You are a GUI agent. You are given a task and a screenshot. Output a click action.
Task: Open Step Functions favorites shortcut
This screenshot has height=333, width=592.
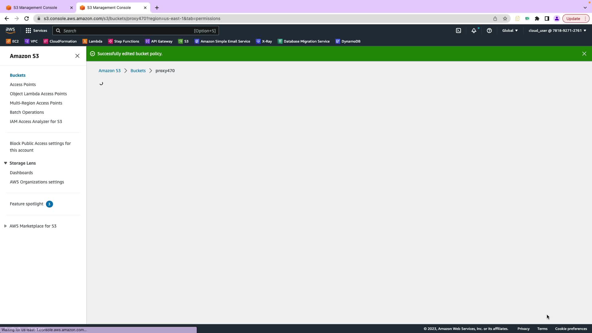[x=124, y=41]
